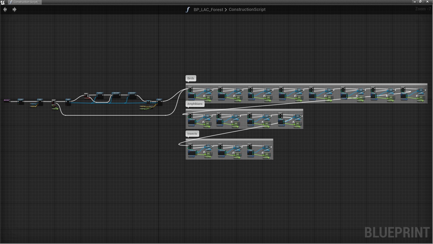Switch to the Construction Script tab
This screenshot has width=433, height=244.
[25, 2]
